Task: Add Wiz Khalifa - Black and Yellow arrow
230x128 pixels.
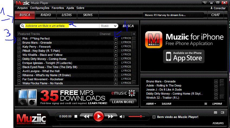Action: pyautogui.click(x=116, y=55)
